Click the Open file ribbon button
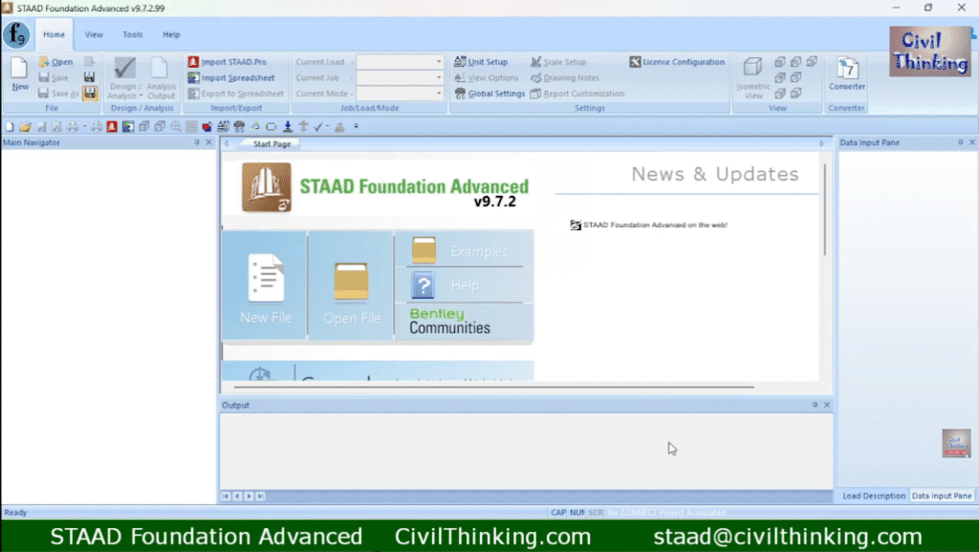979x552 pixels. tap(55, 62)
